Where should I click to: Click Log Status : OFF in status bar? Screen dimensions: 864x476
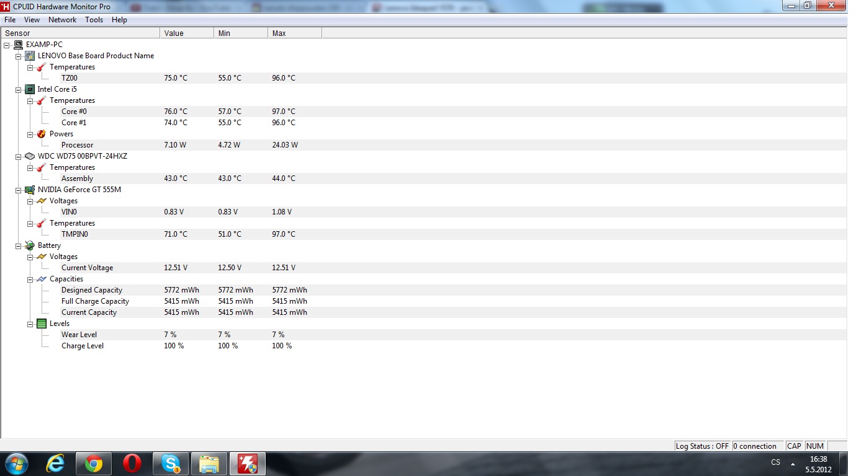703,446
